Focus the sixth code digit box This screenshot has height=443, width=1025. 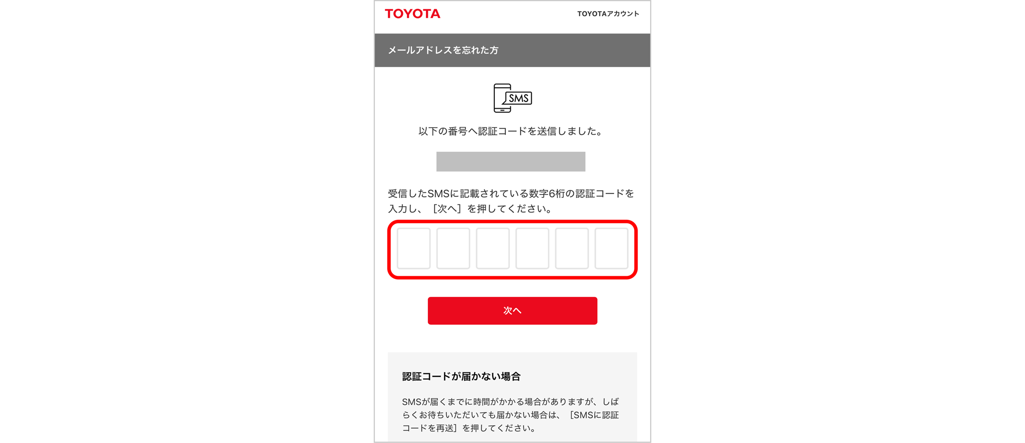tap(611, 249)
